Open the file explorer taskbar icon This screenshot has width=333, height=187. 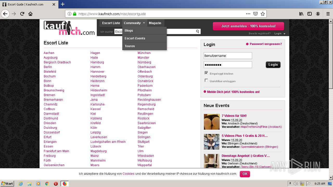click(29, 184)
